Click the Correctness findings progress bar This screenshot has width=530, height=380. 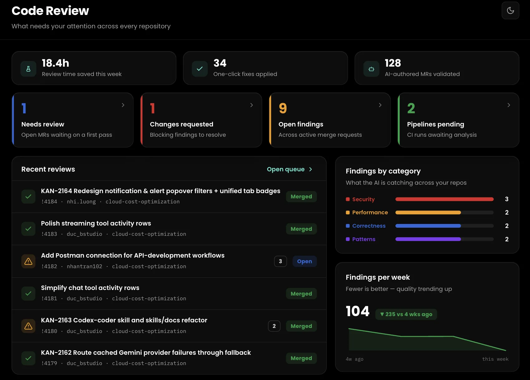(444, 226)
